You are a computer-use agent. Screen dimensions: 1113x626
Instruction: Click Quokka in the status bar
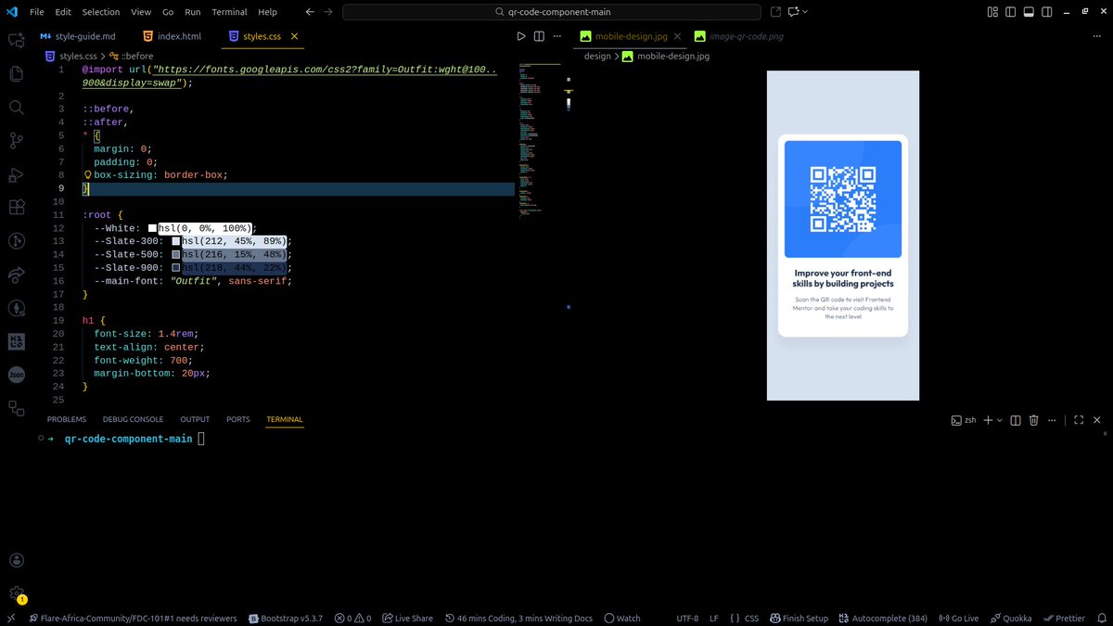tap(1010, 618)
